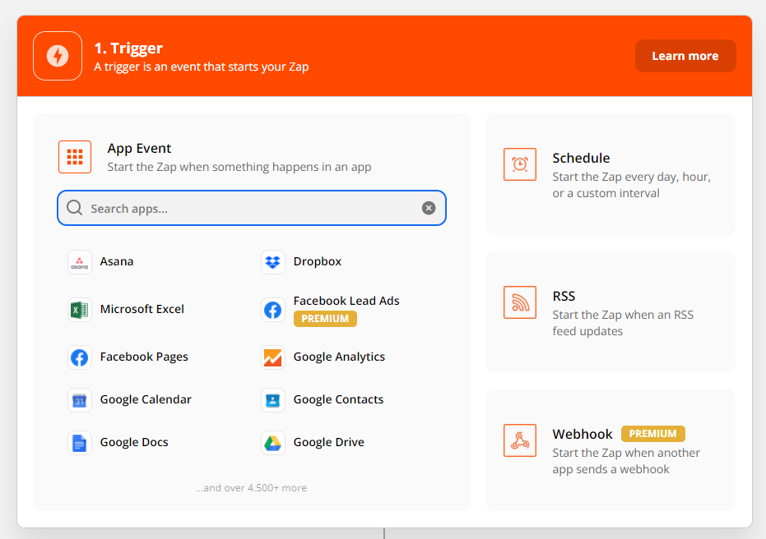Click the Trigger lightning bolt icon
Viewport: 766px width, 539px height.
tap(58, 56)
